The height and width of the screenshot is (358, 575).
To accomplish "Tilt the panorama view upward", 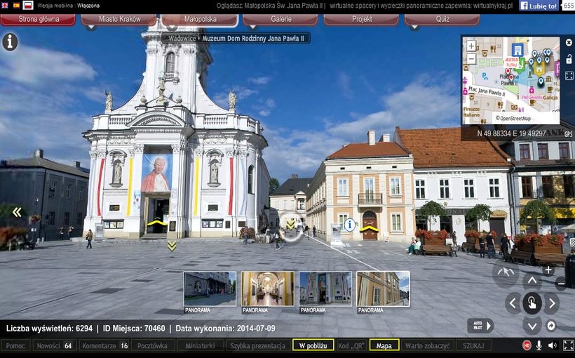I will (x=532, y=282).
